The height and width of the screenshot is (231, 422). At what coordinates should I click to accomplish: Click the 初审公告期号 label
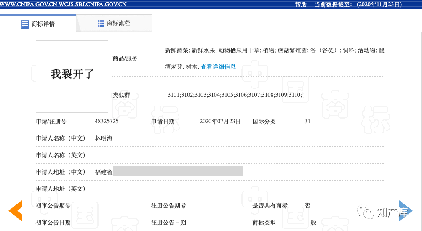tap(53, 206)
